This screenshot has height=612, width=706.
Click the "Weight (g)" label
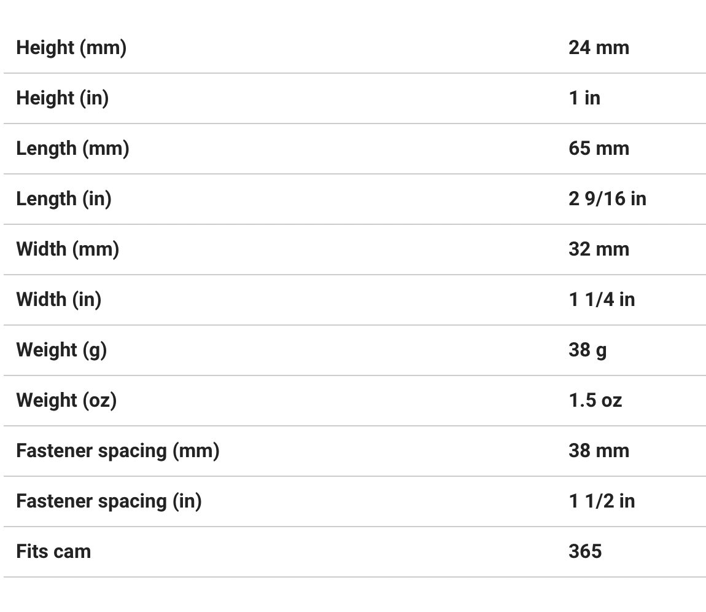click(61, 350)
